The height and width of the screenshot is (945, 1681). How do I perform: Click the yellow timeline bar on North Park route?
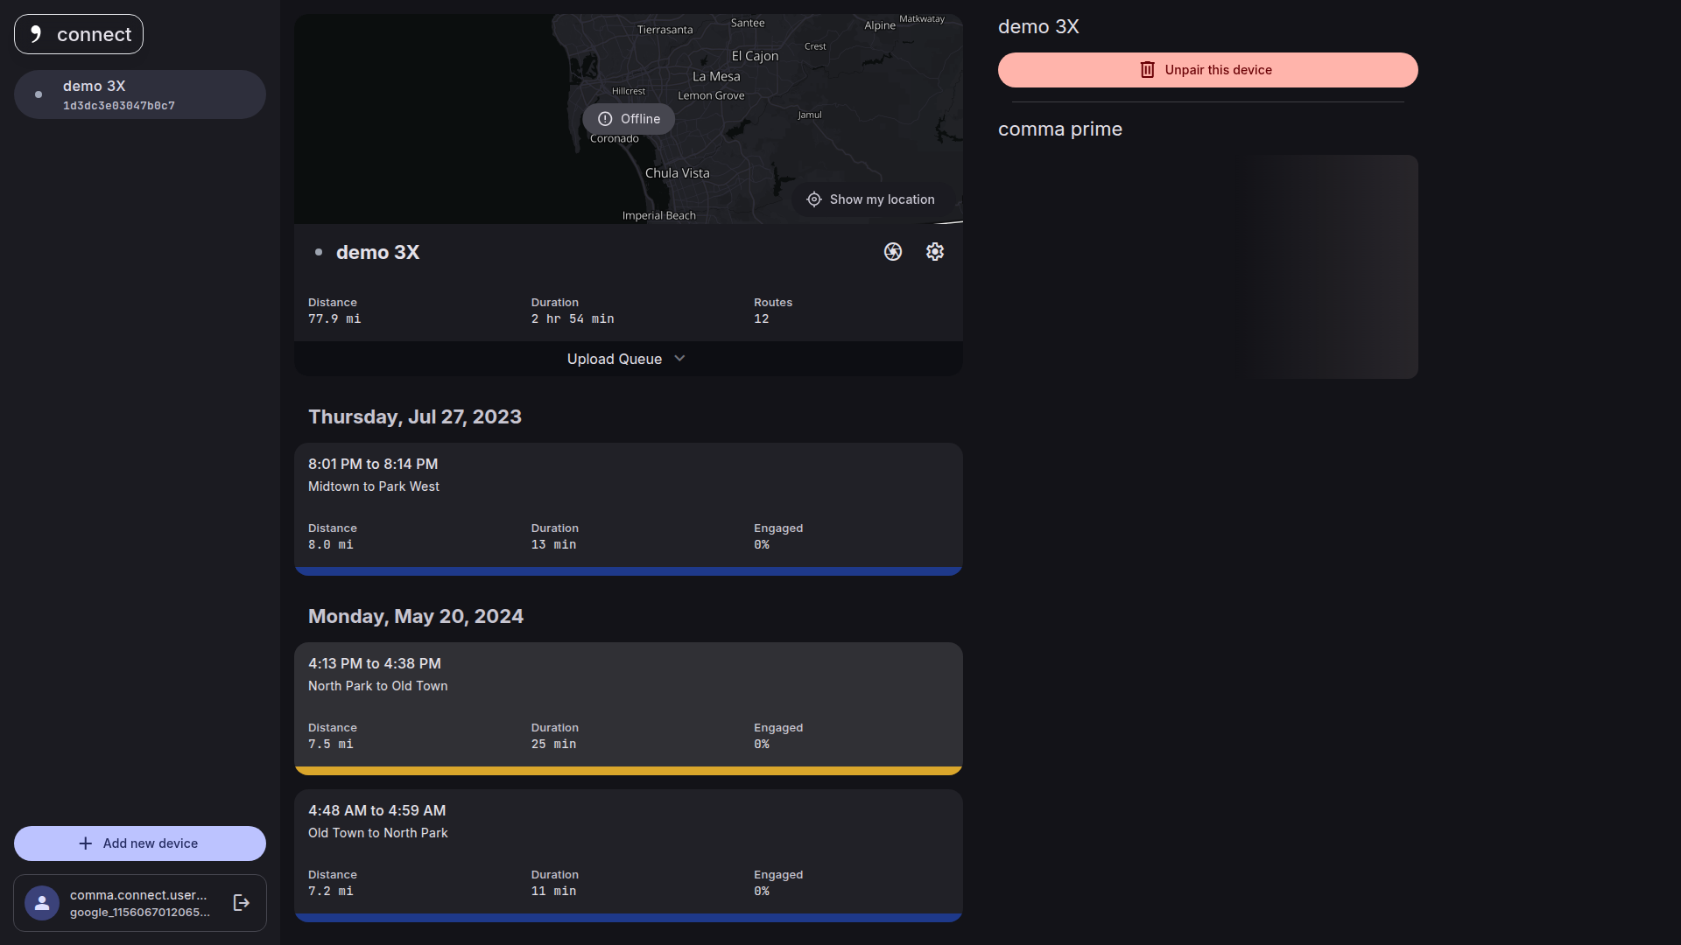pyautogui.click(x=628, y=771)
